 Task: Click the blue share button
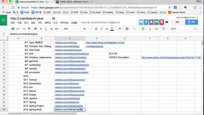[192, 22]
